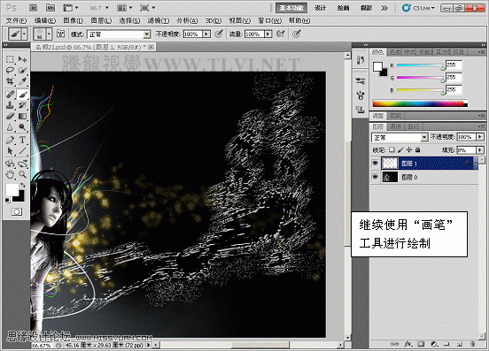The height and width of the screenshot is (351, 489).
Task: Open the Clone Source panel icon in dock
Action: tap(361, 110)
